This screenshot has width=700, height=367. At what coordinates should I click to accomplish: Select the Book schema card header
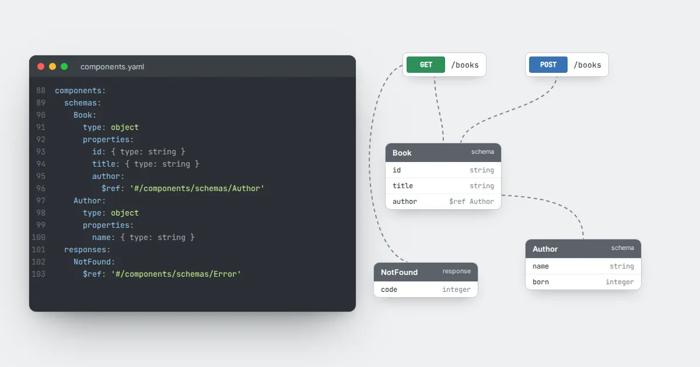[443, 153]
